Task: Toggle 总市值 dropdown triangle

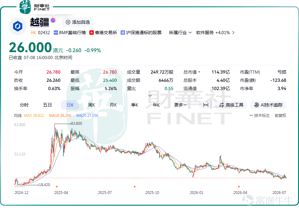Action: (199, 72)
